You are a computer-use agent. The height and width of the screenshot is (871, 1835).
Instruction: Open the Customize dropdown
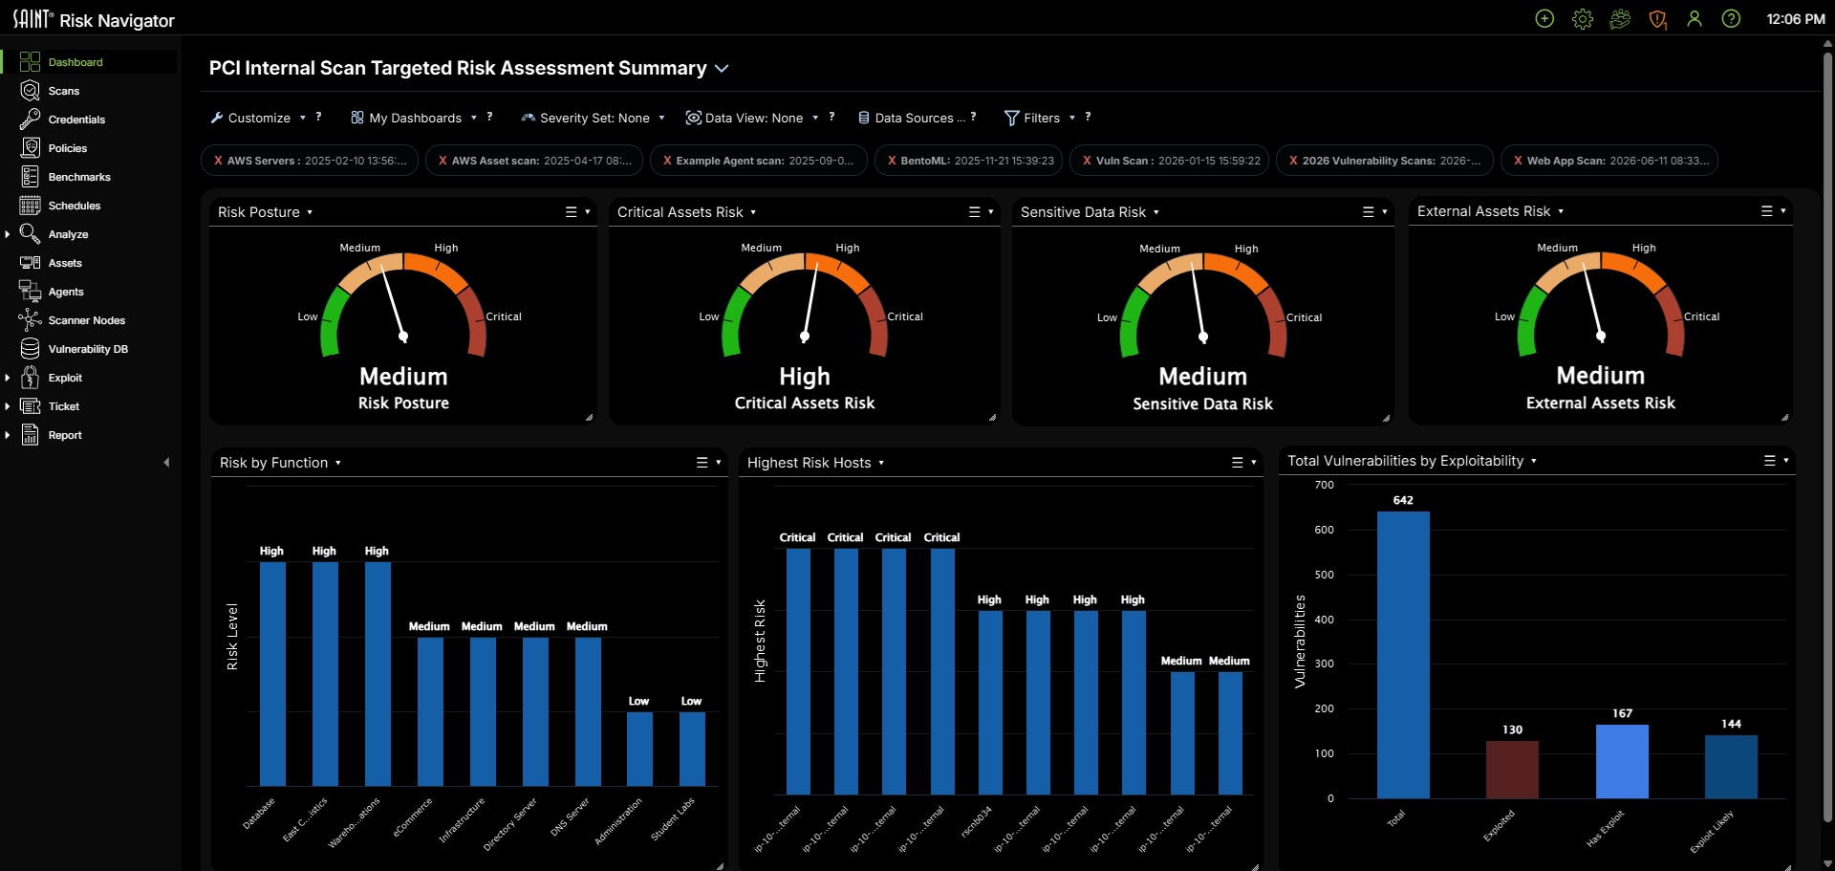coord(258,118)
